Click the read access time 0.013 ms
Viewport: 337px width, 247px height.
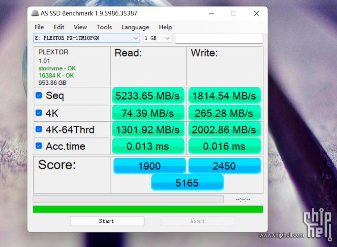pos(148,146)
